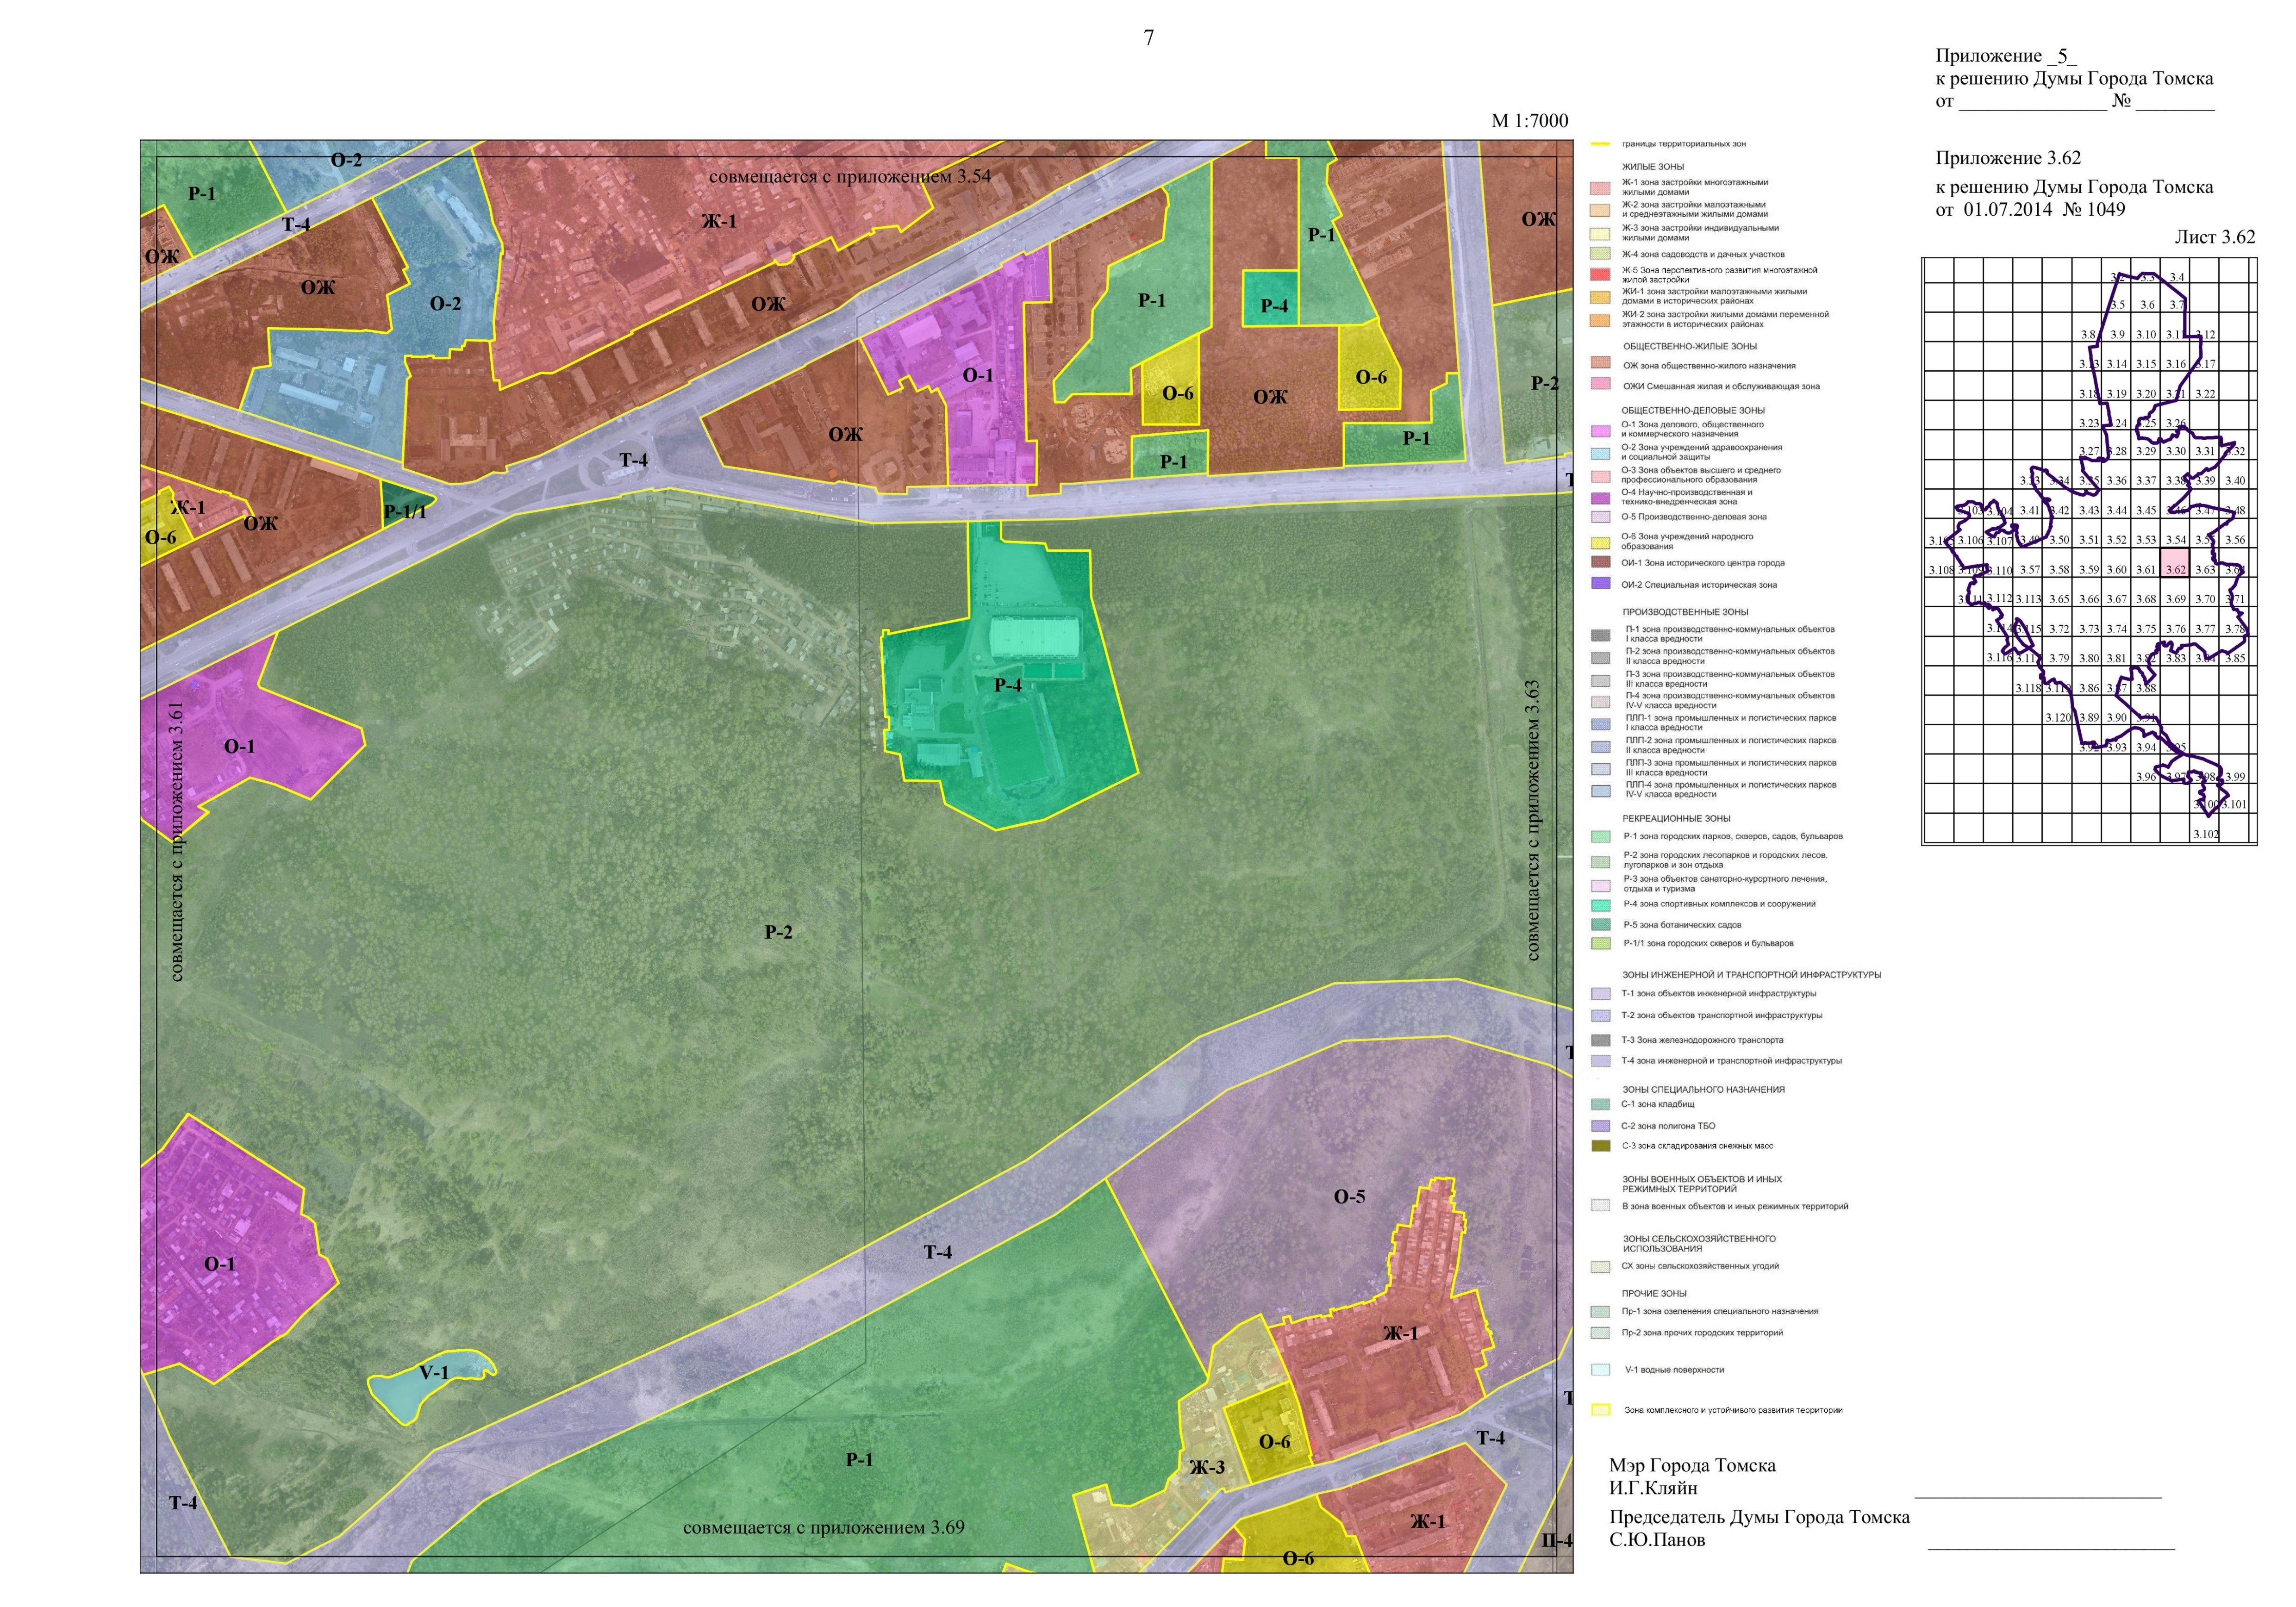Select the 3.120 cell in the index grid
The image size is (2296, 1607).
[2058, 711]
